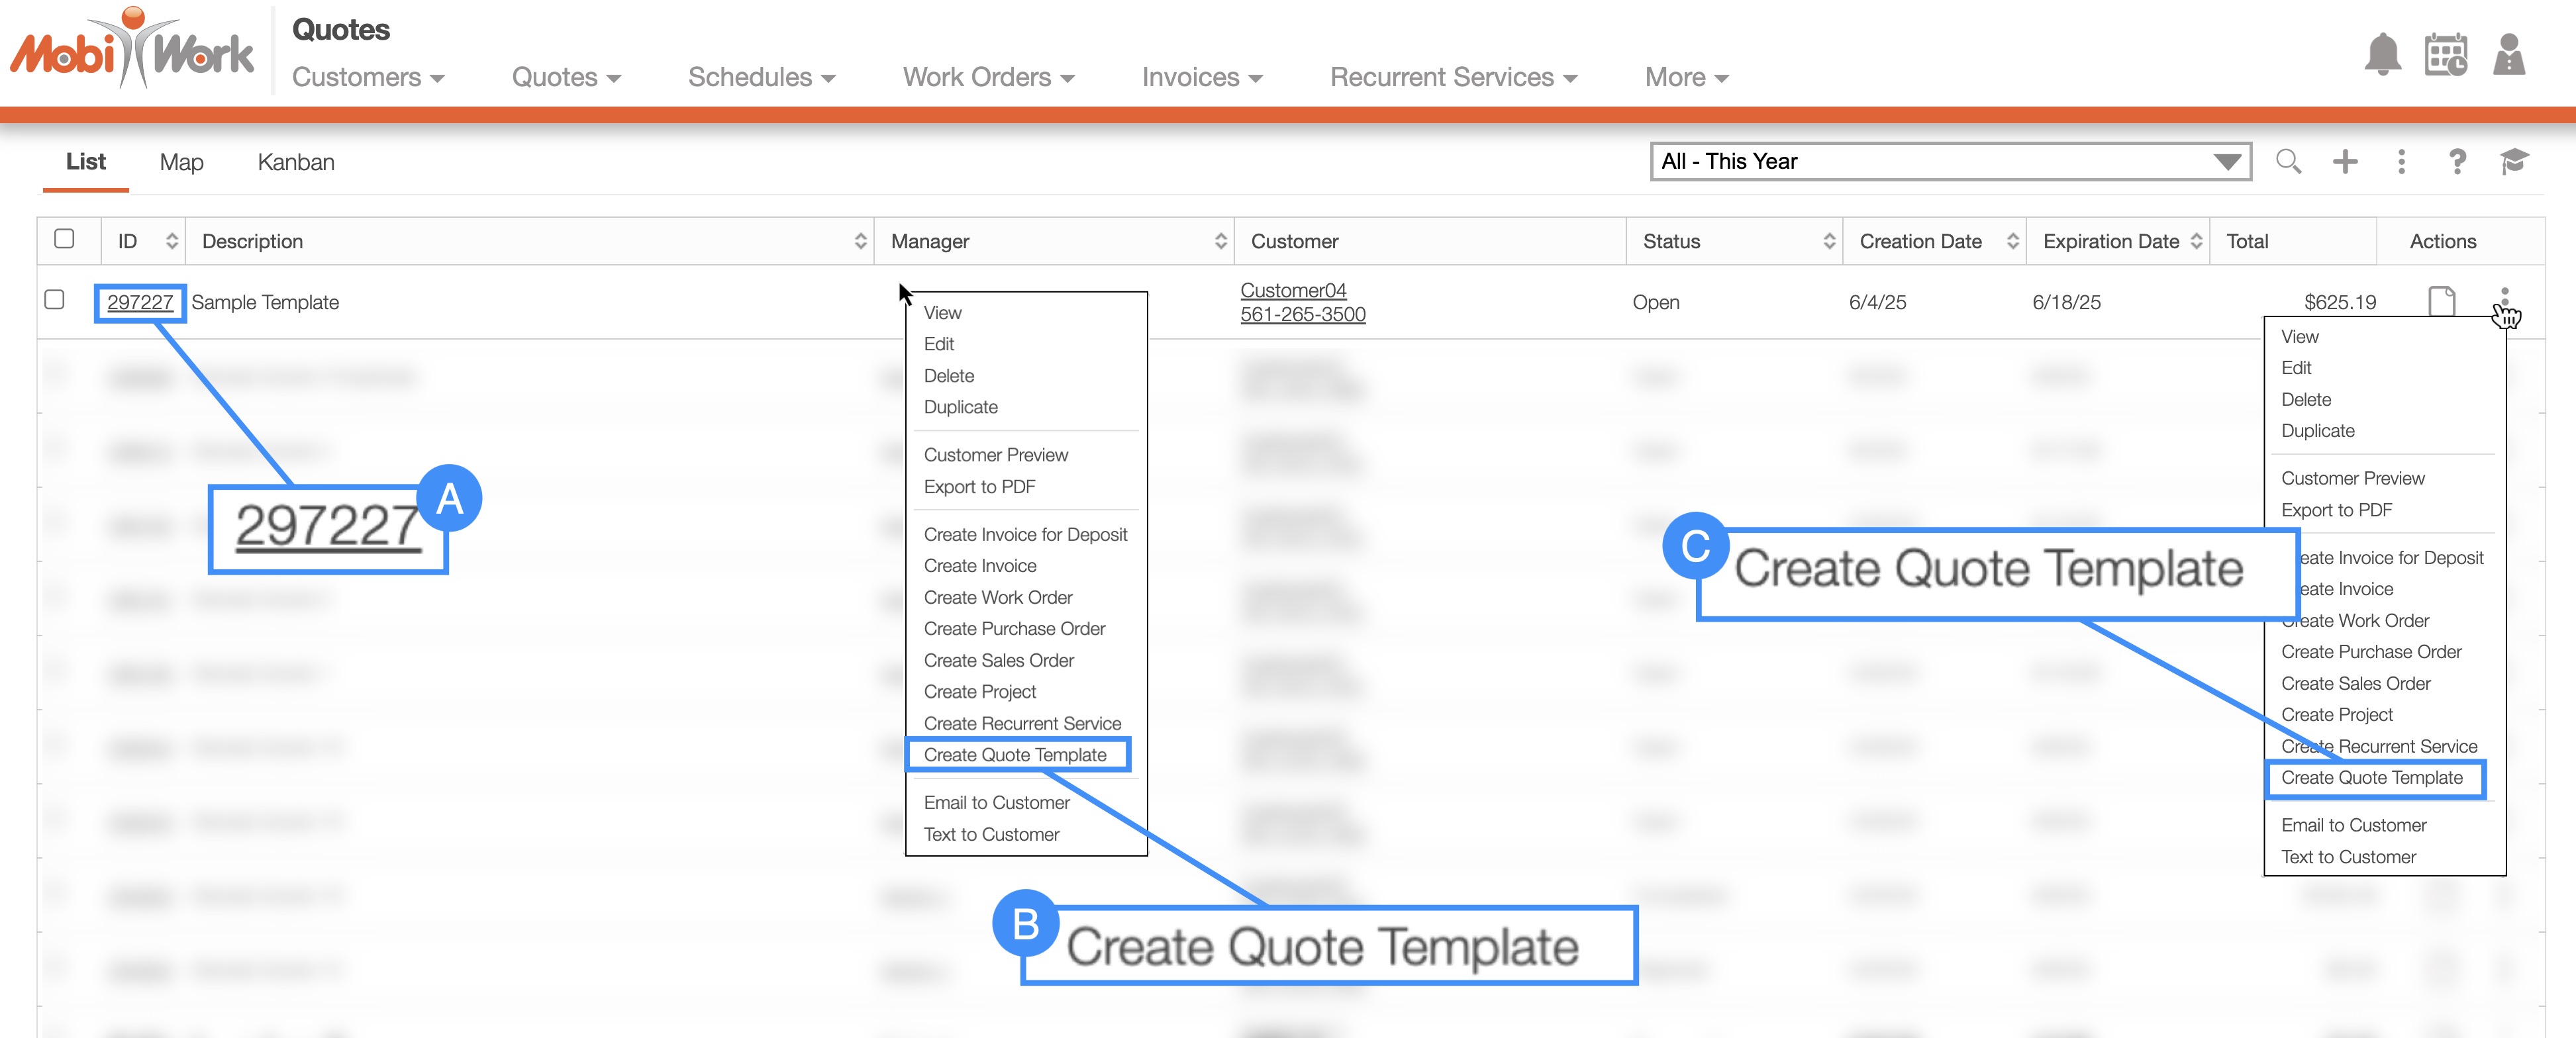Sort by Creation Date column header
The height and width of the screenshot is (1038, 2576).
(x=1920, y=241)
